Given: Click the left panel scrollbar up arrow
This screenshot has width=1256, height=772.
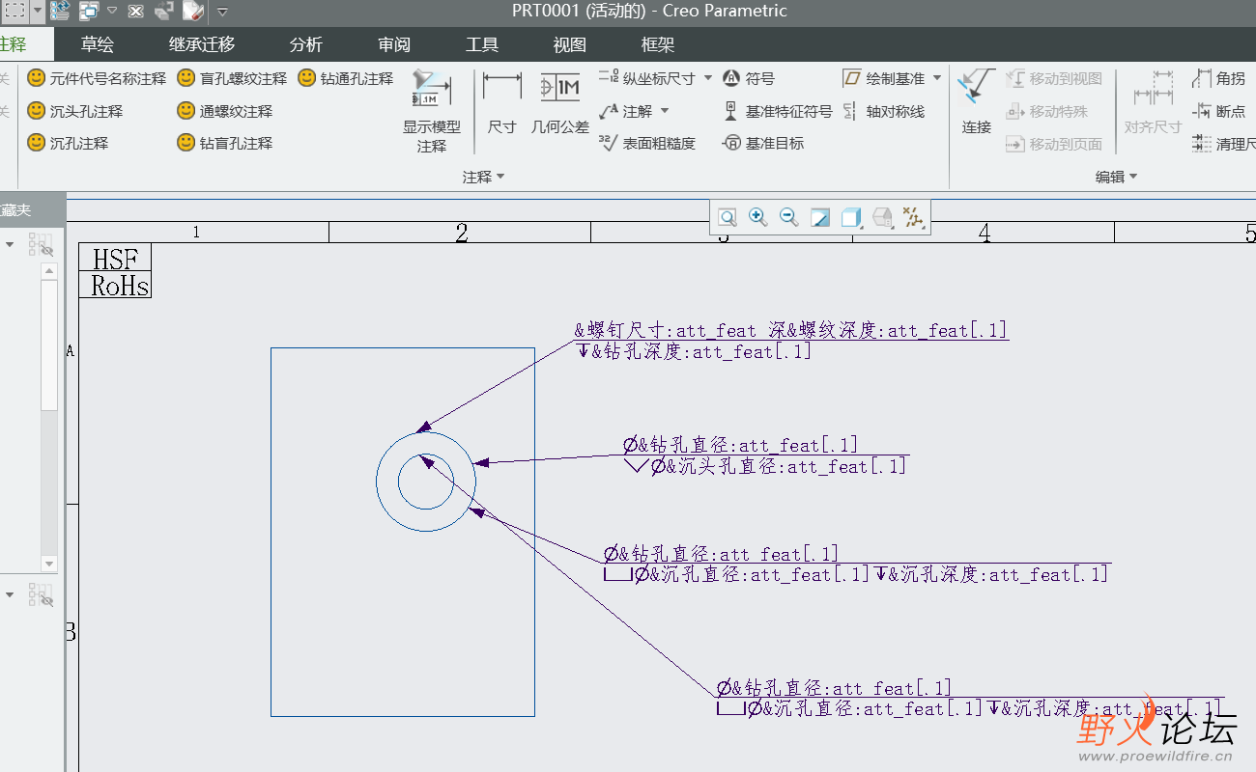Looking at the screenshot, I should click(x=49, y=273).
